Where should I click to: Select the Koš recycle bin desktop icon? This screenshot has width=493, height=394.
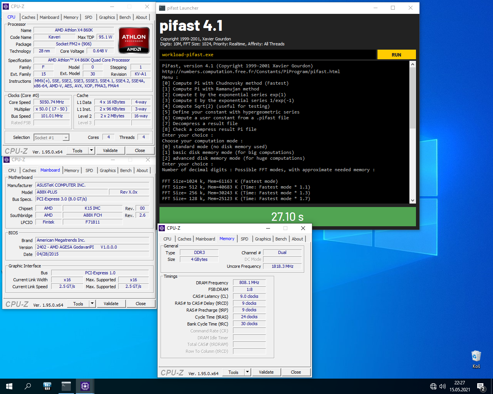[x=476, y=359]
